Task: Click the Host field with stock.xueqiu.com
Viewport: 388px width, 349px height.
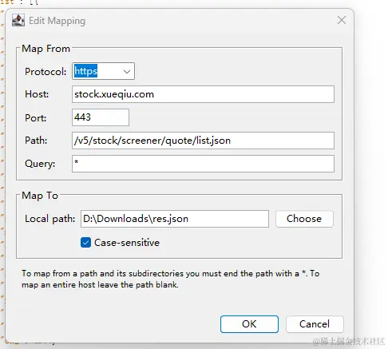Action: (203, 94)
